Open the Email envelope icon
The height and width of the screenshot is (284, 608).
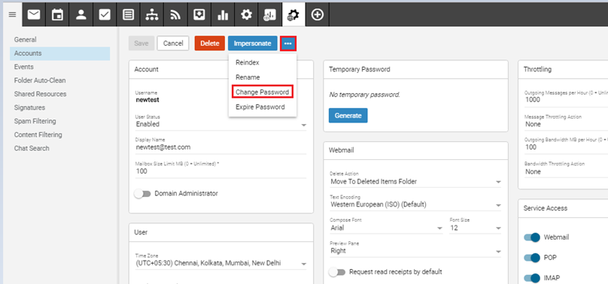(34, 15)
